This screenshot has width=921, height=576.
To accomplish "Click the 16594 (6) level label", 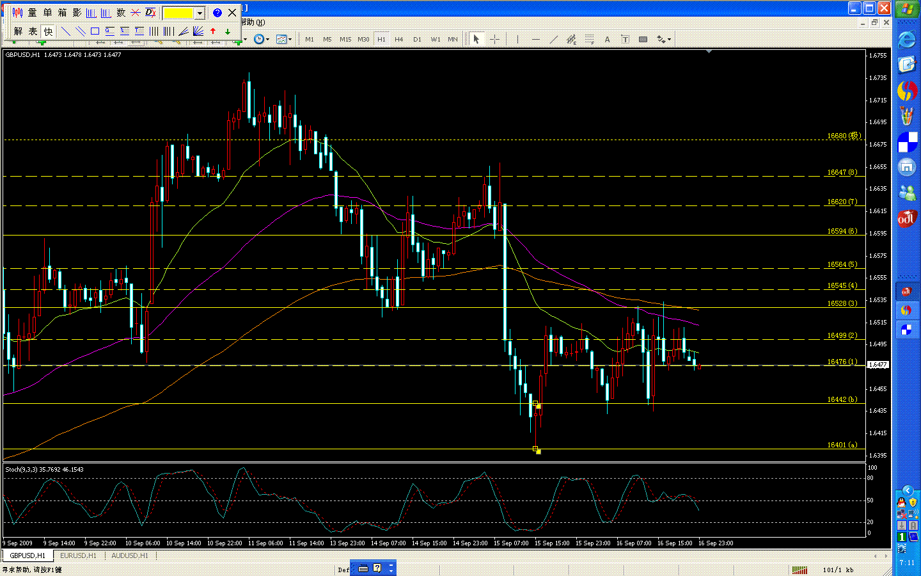I will coord(842,231).
